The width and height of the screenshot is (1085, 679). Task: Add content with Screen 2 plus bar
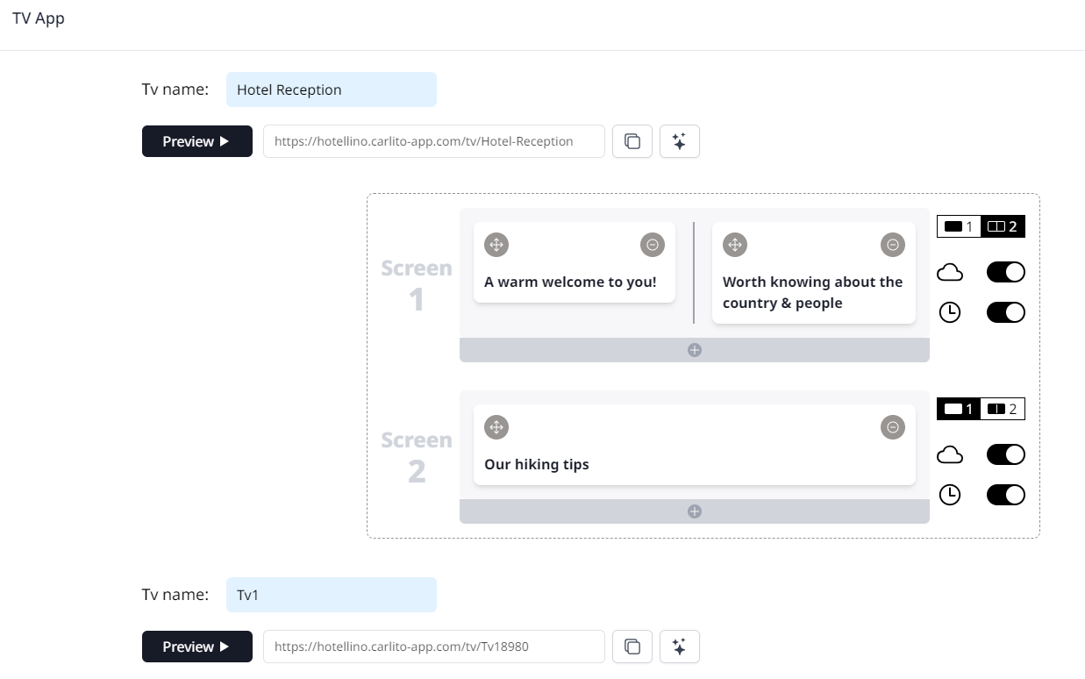click(x=694, y=511)
